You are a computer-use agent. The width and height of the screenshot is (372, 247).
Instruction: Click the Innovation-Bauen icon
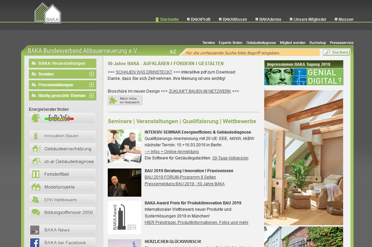[36, 136]
